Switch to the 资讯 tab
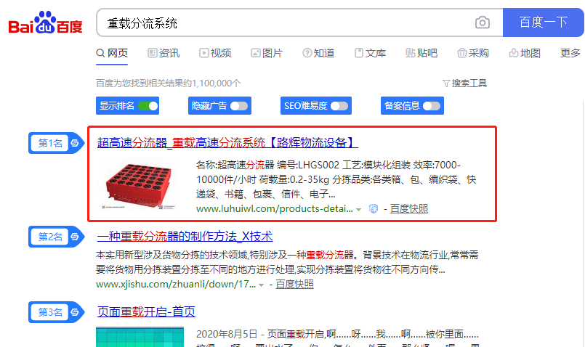Viewport: 585px width, 347px height. (164, 53)
